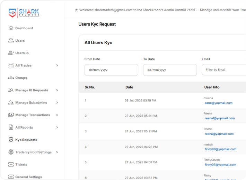Screen dimensions: 246x180
Task: Expand the Manage Transactions chevron
Action: 57,115
